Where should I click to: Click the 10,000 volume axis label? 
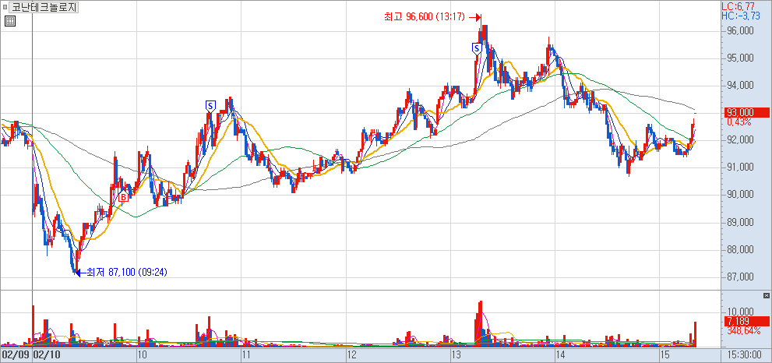(738, 312)
